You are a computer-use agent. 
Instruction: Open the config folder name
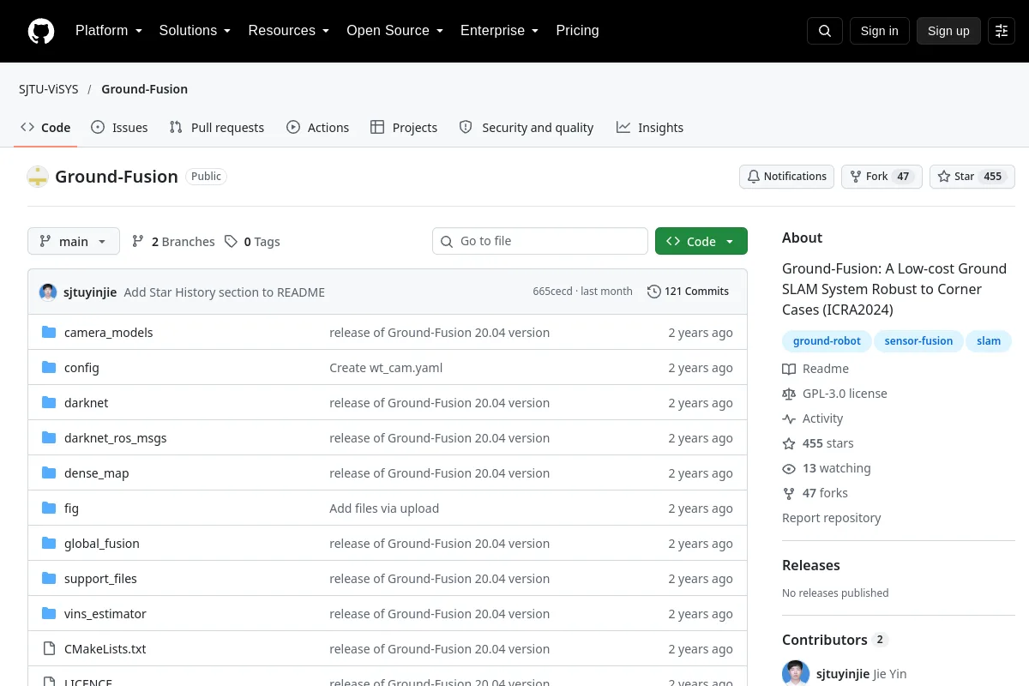[x=81, y=368]
